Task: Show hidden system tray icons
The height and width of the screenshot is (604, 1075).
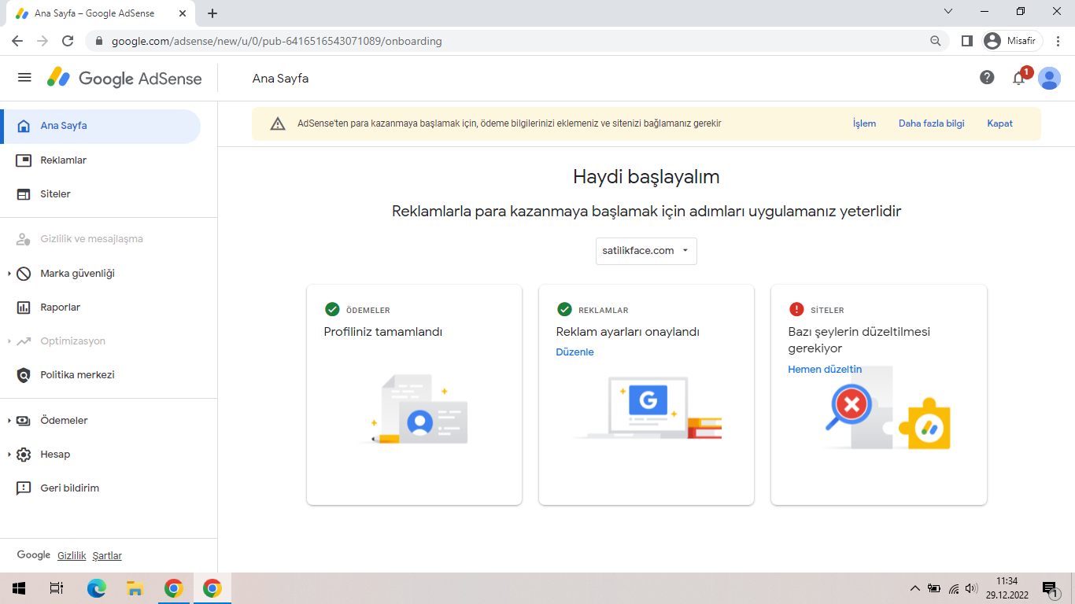Action: click(x=915, y=588)
